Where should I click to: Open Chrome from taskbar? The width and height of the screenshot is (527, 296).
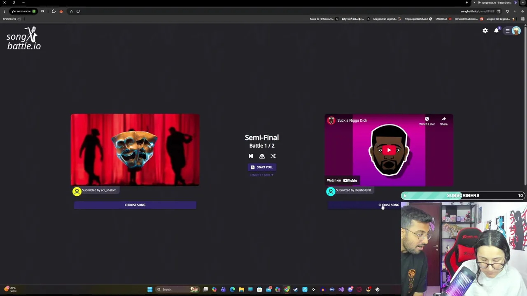click(x=287, y=289)
